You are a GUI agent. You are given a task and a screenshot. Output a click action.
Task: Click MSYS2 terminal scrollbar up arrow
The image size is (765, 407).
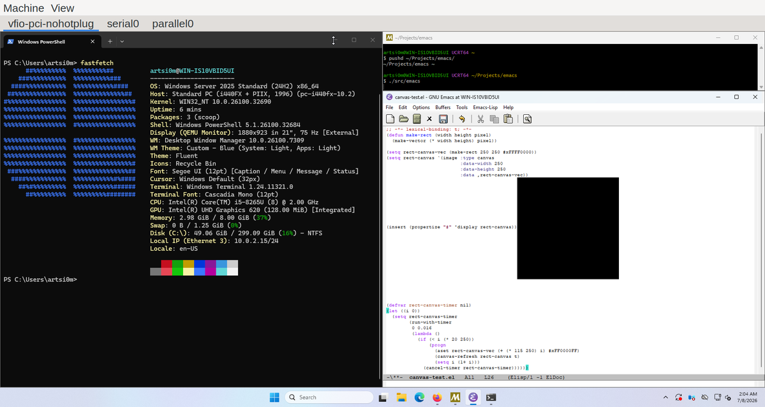click(x=761, y=48)
